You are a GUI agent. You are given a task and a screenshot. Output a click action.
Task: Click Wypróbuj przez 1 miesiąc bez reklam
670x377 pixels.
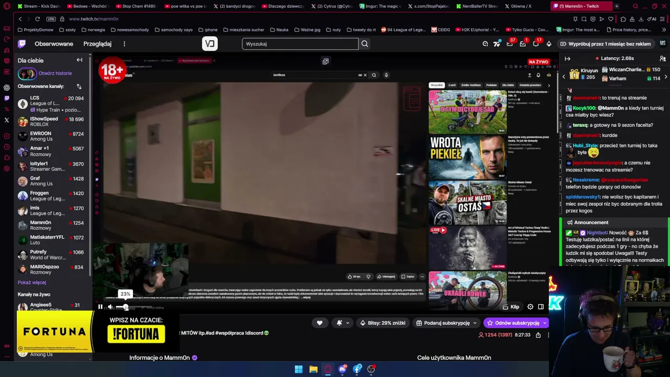point(605,44)
